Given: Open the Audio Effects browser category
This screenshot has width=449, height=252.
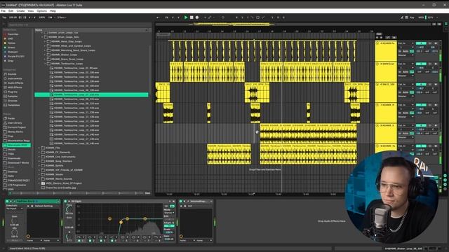Looking at the screenshot, I should (15, 83).
